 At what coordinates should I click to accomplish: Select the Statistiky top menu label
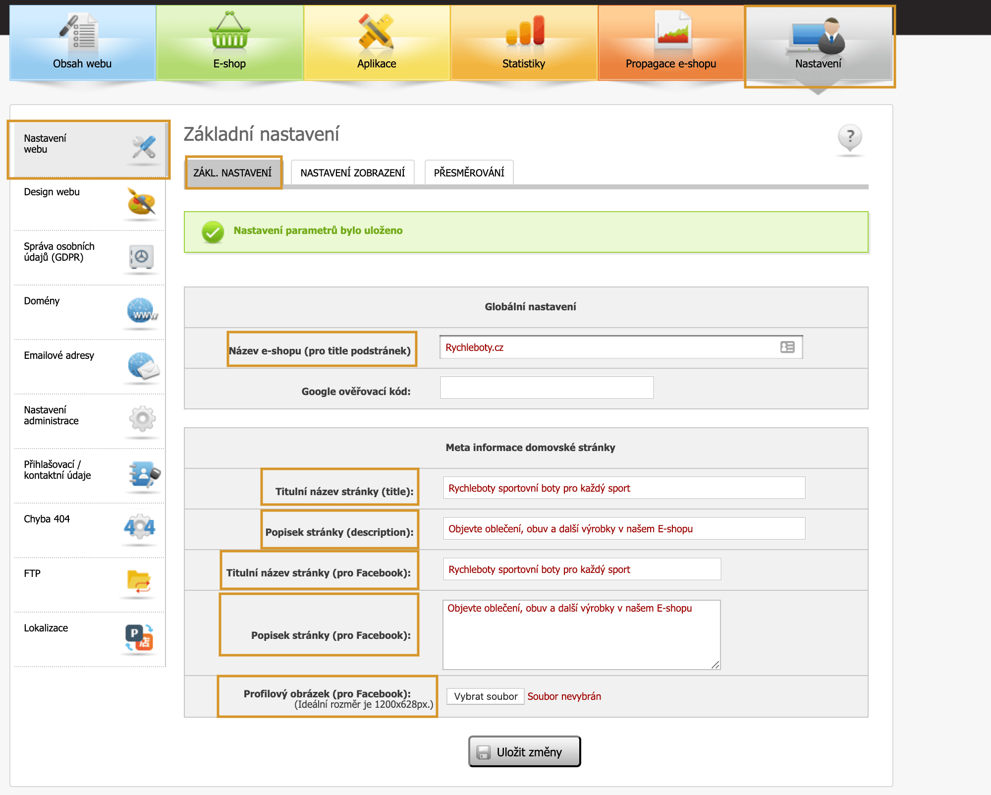[x=523, y=63]
